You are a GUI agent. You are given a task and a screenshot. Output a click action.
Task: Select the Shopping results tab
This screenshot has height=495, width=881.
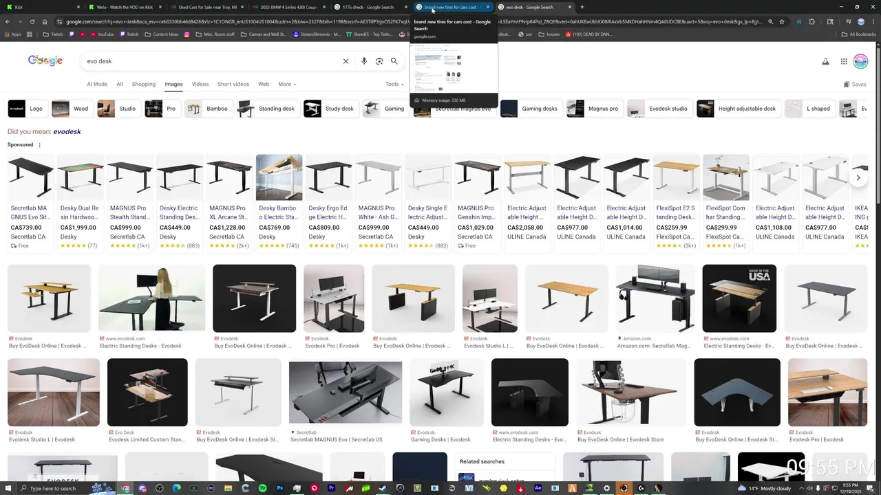(x=144, y=84)
